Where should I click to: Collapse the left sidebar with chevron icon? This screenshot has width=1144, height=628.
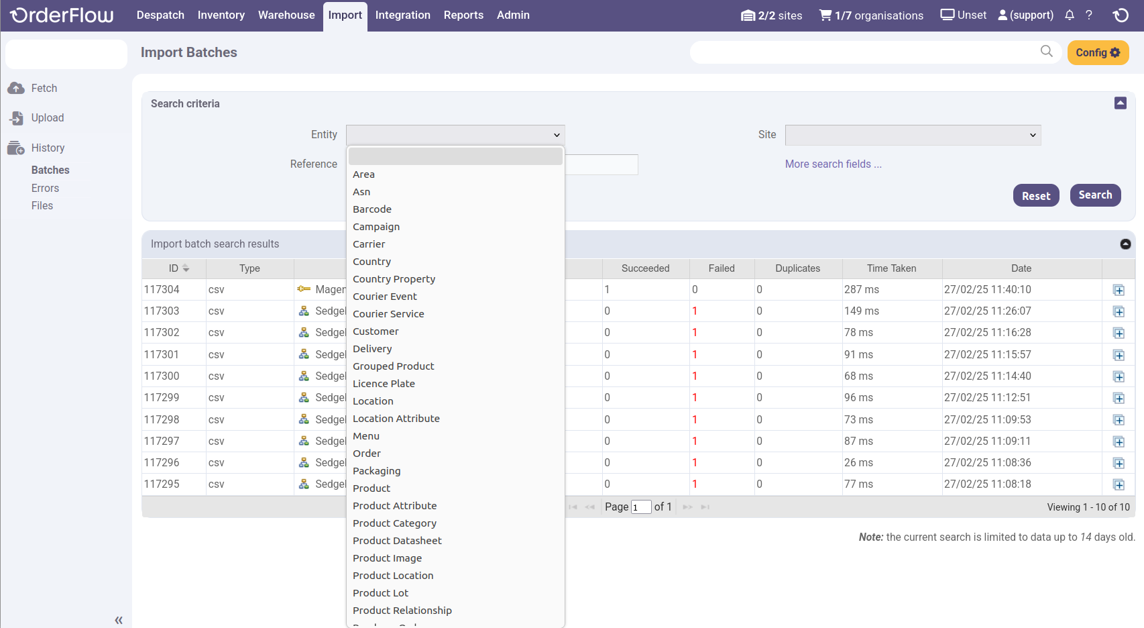119,620
